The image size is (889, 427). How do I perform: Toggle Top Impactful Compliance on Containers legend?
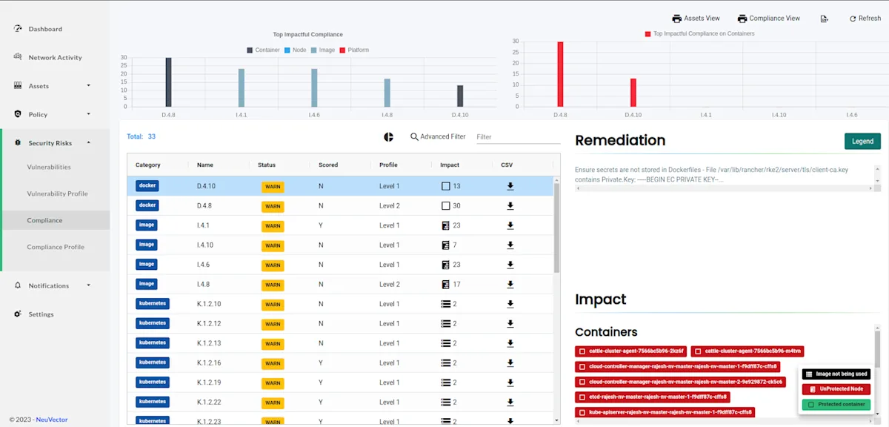699,33
